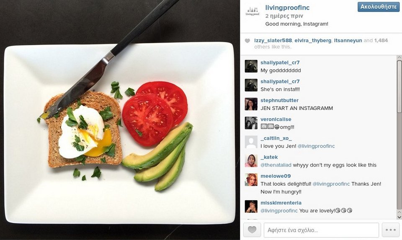Viewport: 402px width, 240px height.
Task: Click the comments scrollbar thumb
Action: pyautogui.click(x=399, y=86)
